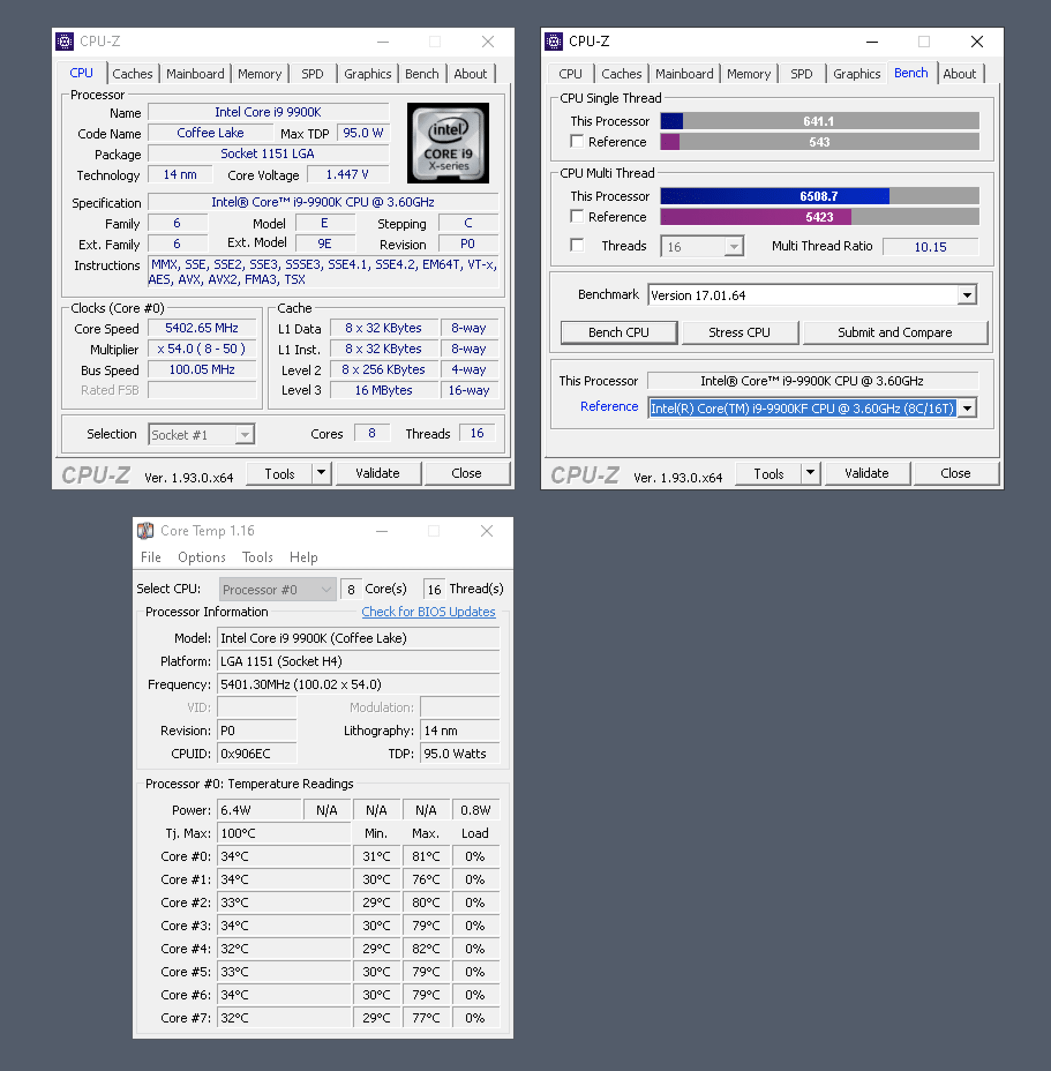Click the Intel Core i9 X-series logo
The height and width of the screenshot is (1071, 1051).
pyautogui.click(x=448, y=143)
